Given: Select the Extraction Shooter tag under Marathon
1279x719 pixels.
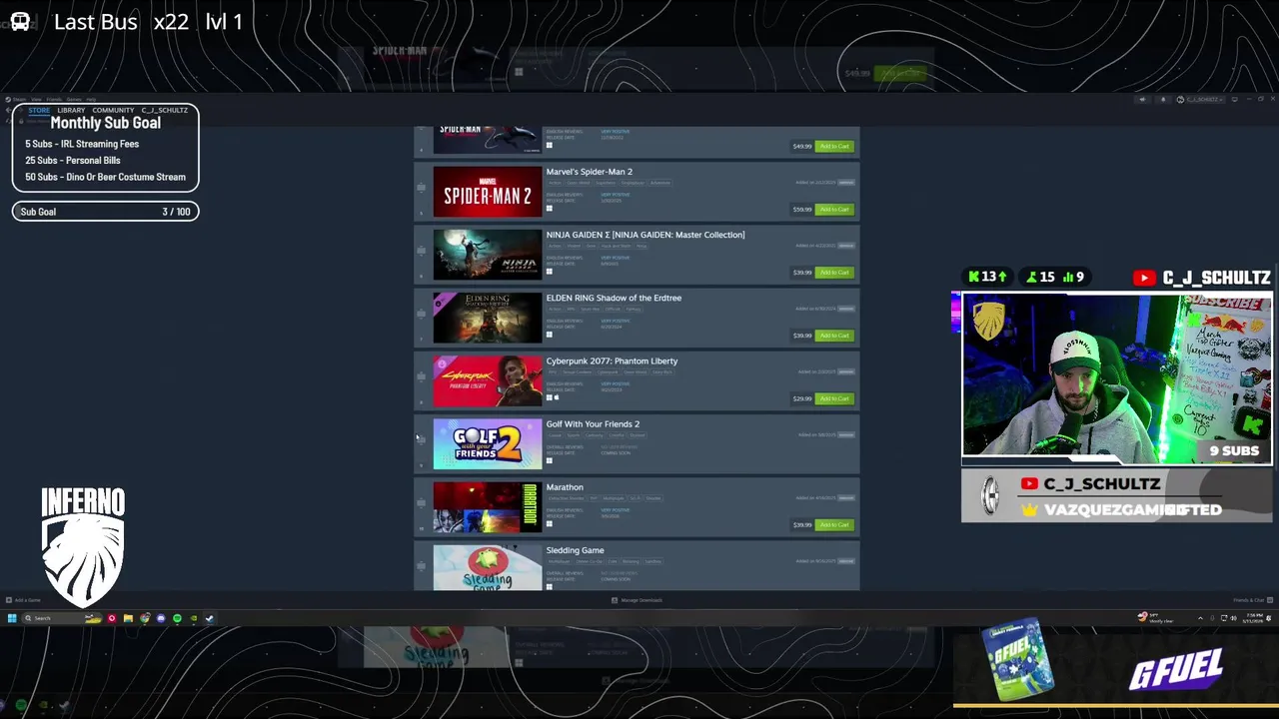Looking at the screenshot, I should (566, 498).
